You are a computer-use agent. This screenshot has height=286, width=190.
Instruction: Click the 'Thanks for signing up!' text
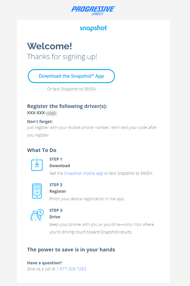coord(62,56)
